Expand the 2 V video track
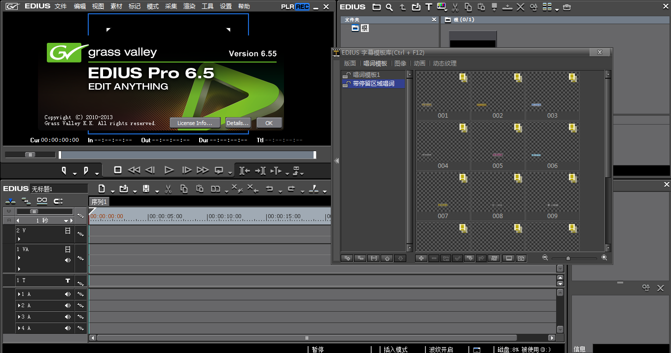671x353 pixels. point(19,239)
